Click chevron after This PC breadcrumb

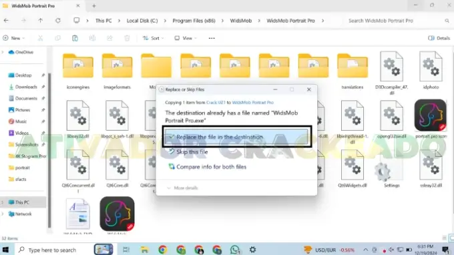pyautogui.click(x=119, y=21)
